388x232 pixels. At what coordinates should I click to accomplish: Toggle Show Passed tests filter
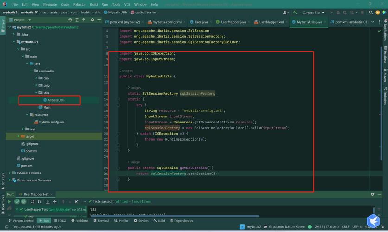coord(17,201)
